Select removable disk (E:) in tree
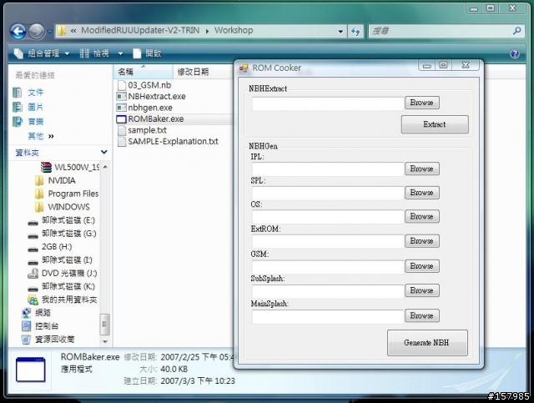The height and width of the screenshot is (403, 534). click(61, 220)
